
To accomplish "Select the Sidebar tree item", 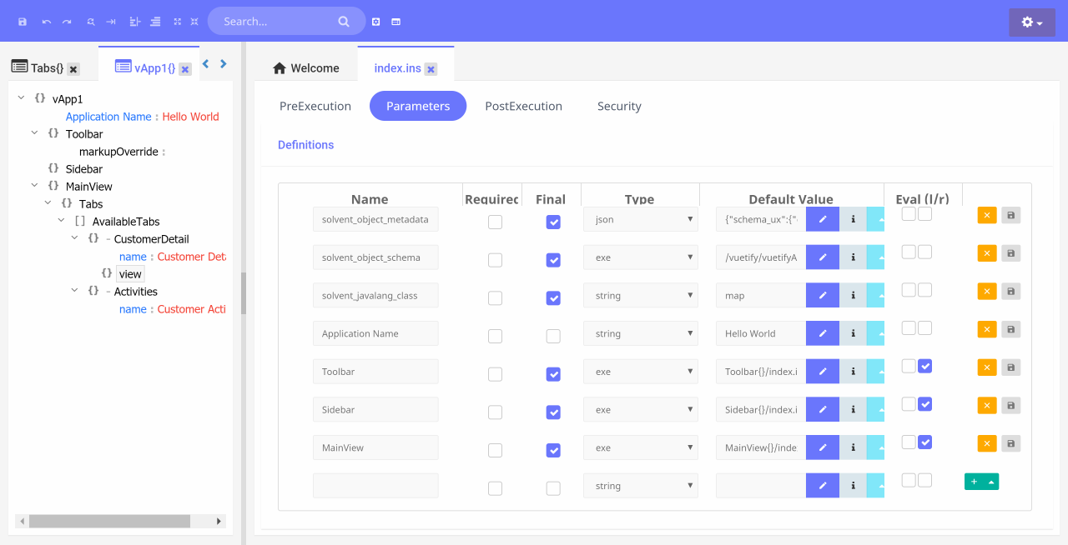I will 84,169.
